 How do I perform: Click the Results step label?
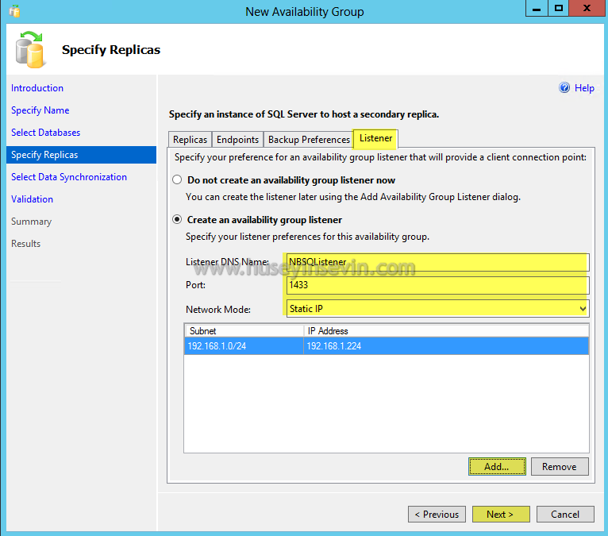[x=26, y=244]
